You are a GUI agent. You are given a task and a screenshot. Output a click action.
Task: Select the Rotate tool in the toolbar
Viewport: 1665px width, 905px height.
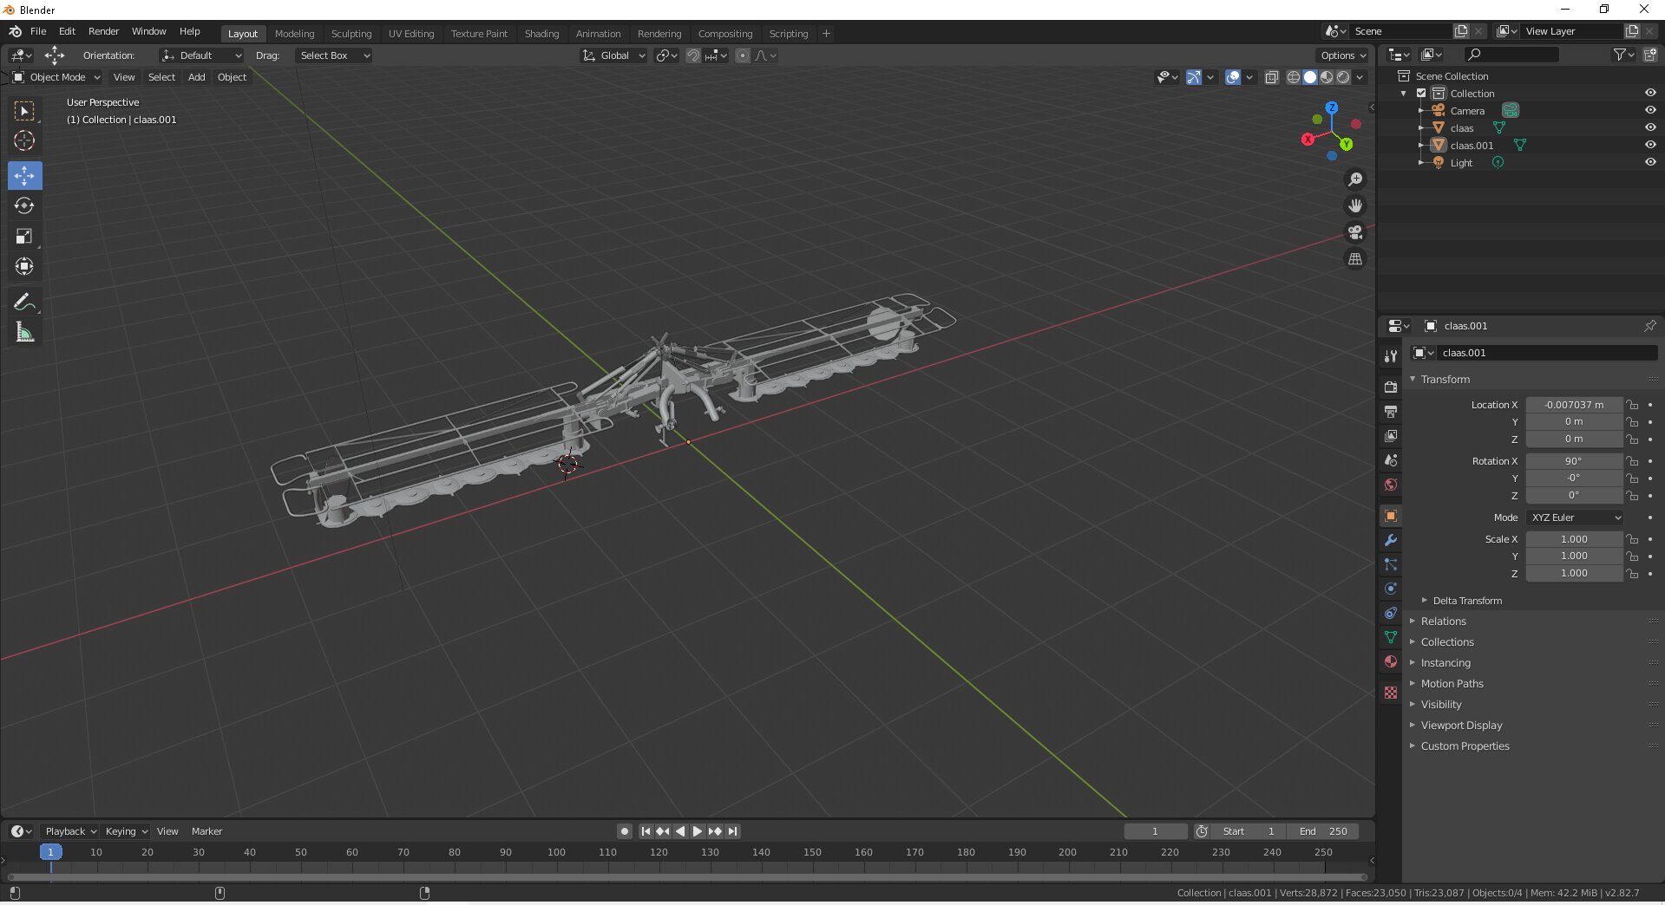pyautogui.click(x=24, y=206)
